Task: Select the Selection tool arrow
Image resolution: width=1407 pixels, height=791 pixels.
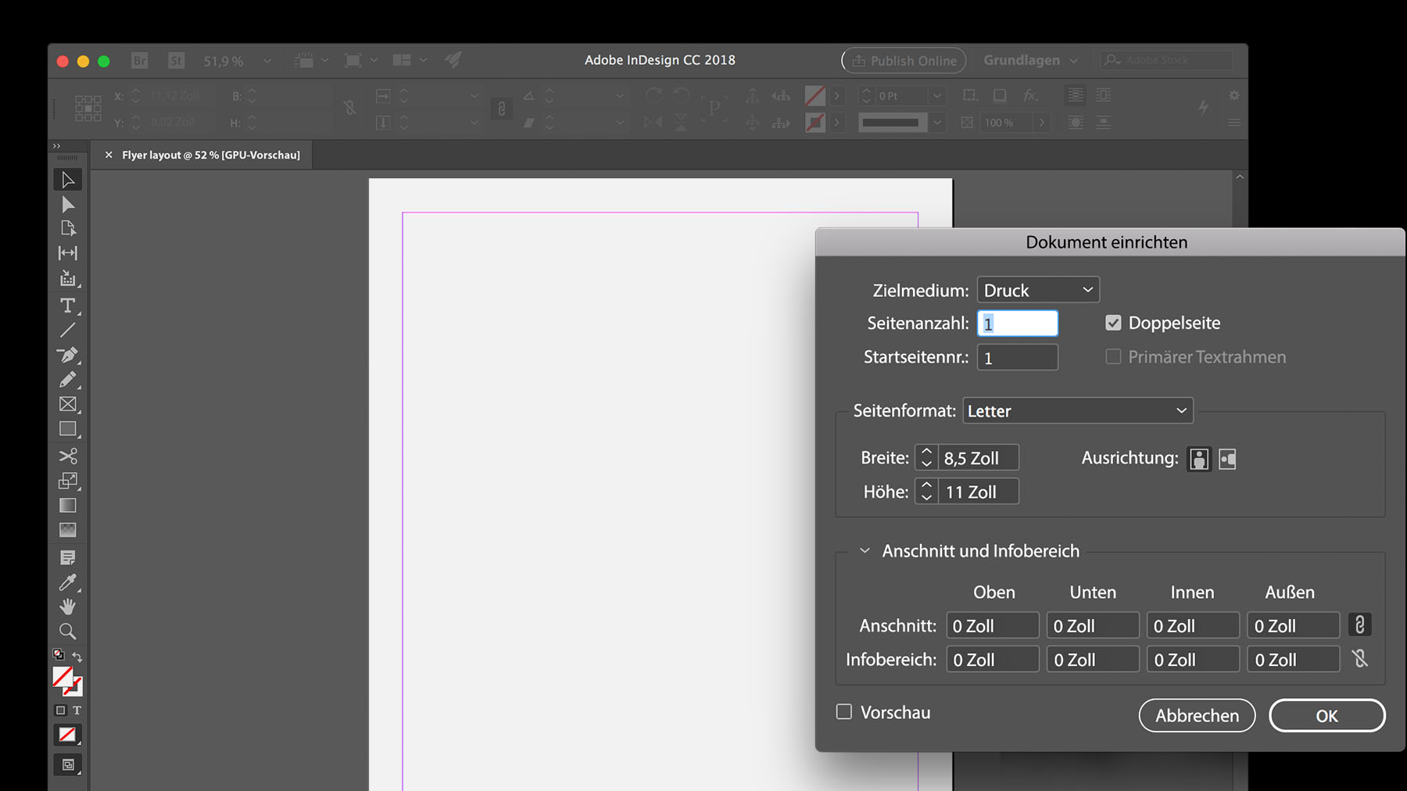Action: (x=68, y=180)
